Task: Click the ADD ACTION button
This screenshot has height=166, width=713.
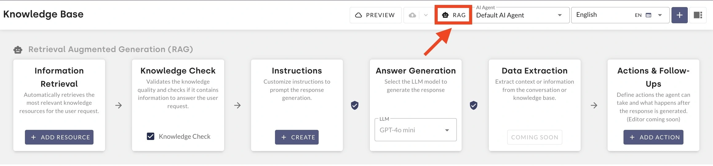Action: [653, 137]
